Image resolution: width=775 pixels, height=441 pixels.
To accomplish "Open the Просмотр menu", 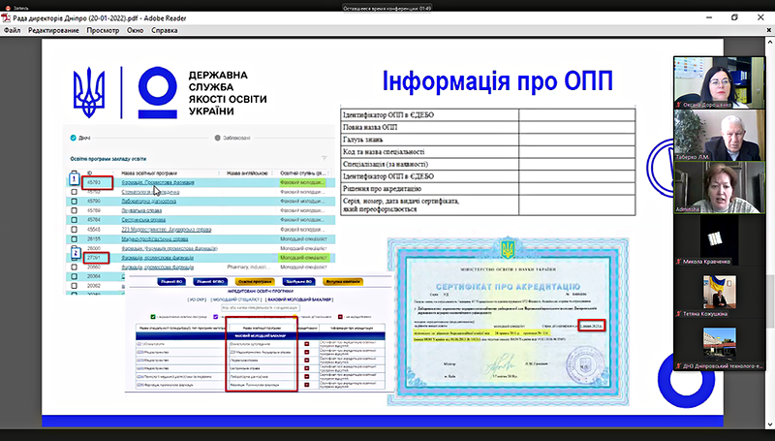I will (103, 30).
